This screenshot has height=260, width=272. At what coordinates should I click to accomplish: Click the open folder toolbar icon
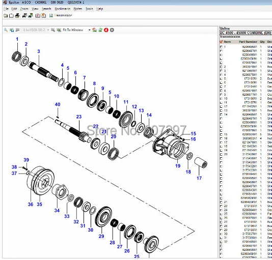click(x=6, y=16)
